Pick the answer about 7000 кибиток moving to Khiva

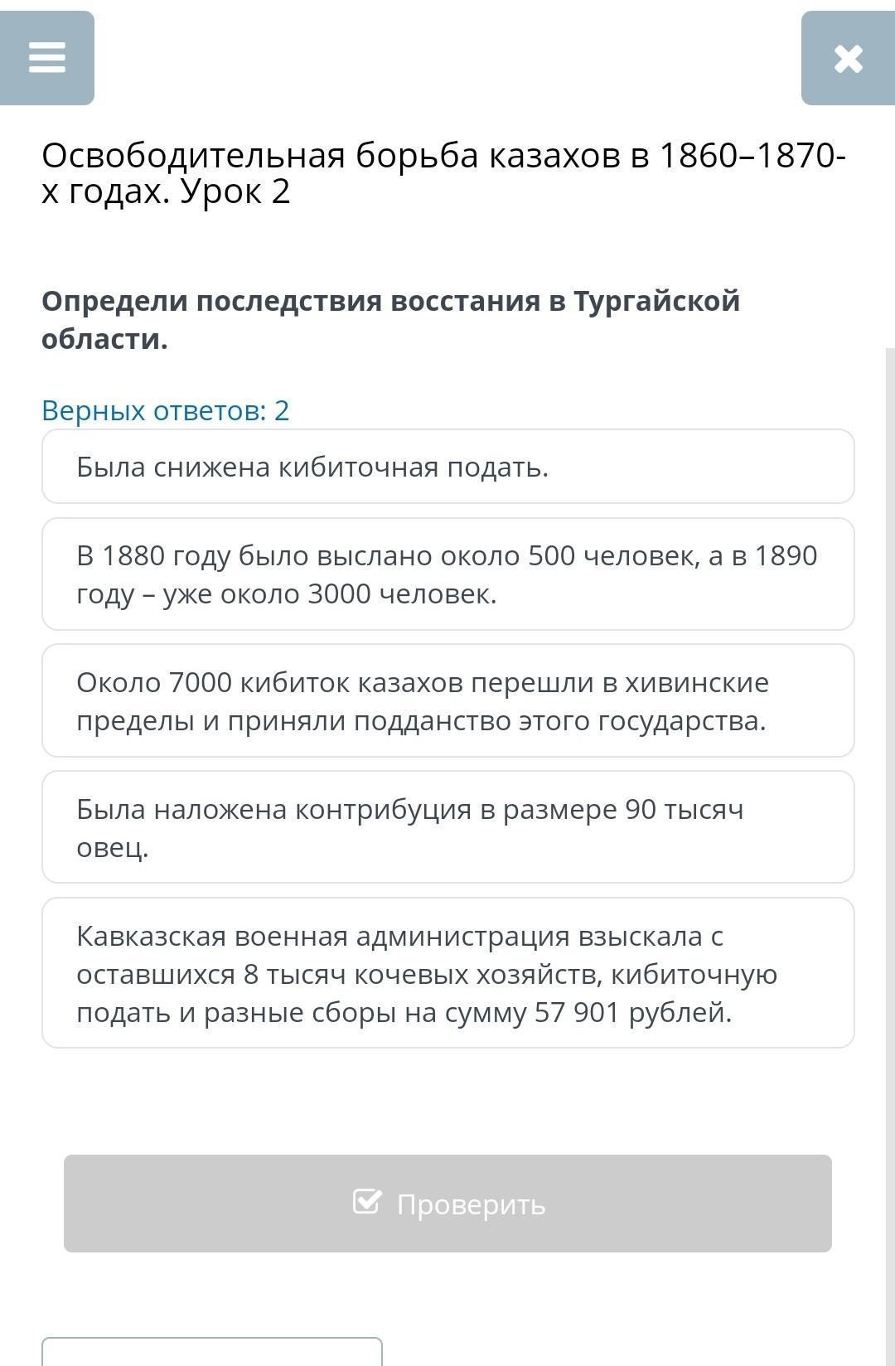coord(447,701)
